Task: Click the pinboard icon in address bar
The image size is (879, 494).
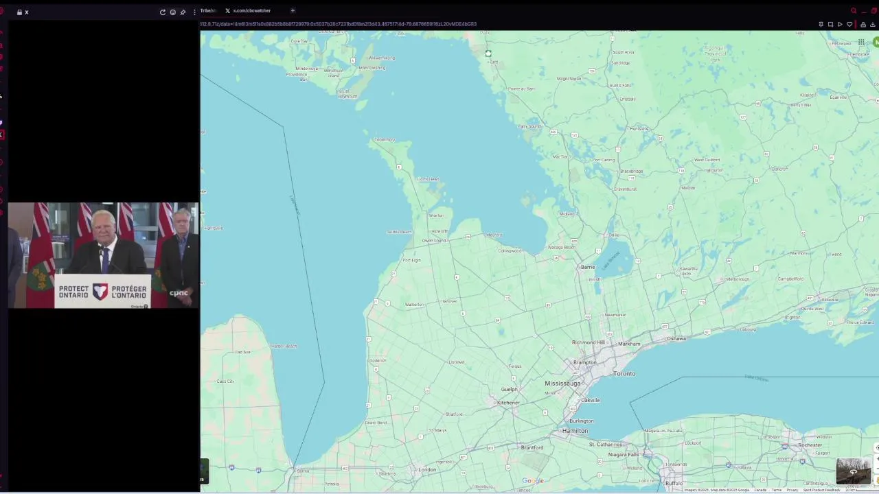Action: 821,25
